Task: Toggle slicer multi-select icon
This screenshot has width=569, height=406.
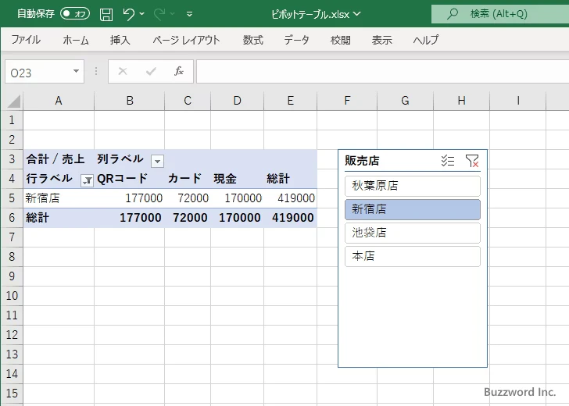Action: point(447,160)
